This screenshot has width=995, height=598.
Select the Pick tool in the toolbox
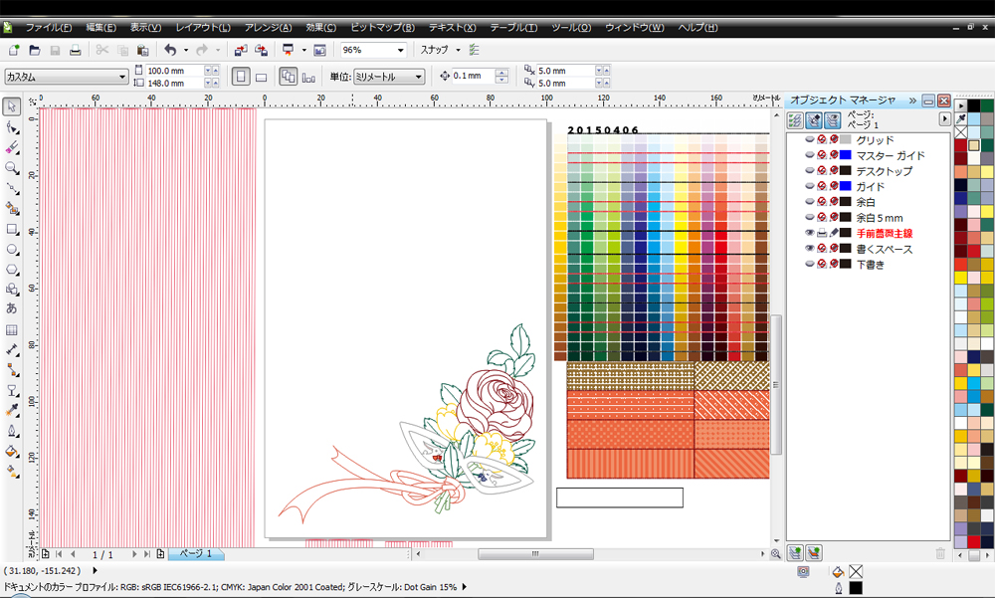coord(12,106)
